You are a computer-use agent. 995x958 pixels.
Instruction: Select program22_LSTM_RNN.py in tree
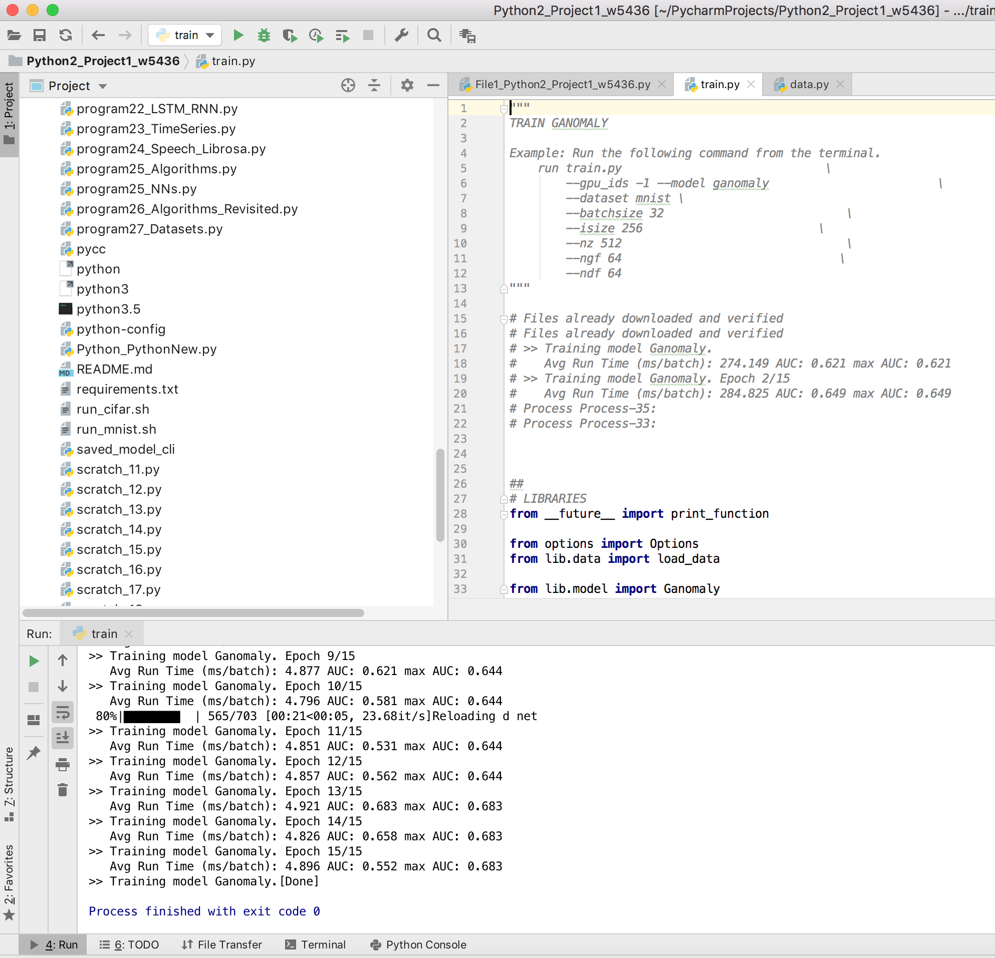click(157, 109)
